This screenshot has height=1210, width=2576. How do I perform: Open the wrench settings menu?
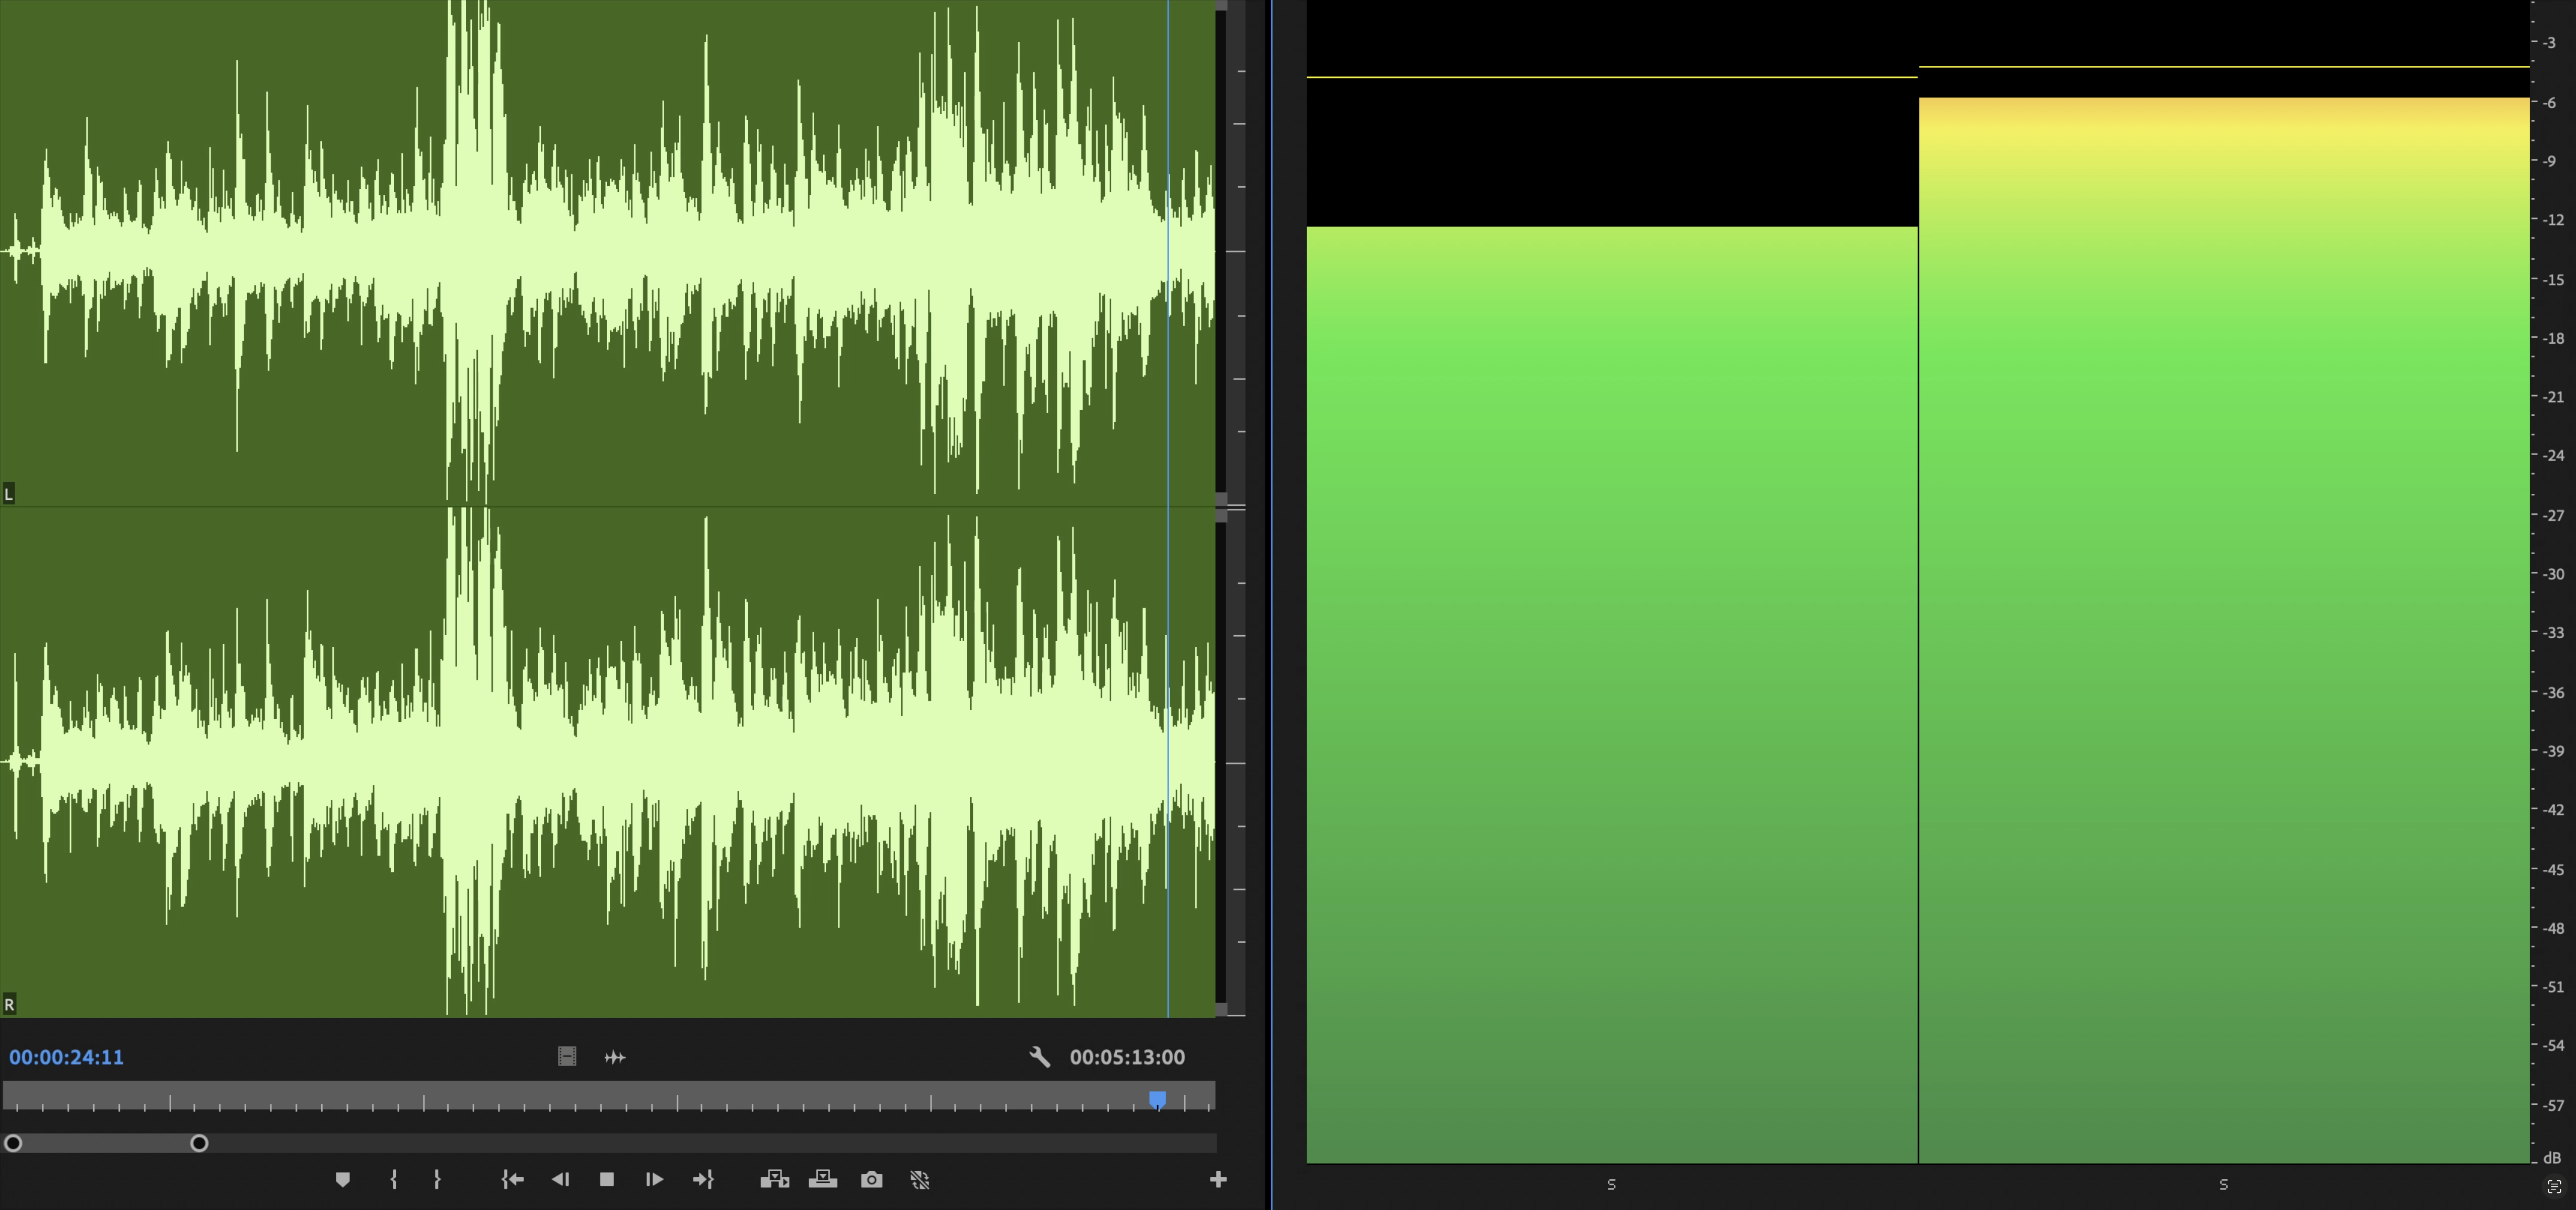pyautogui.click(x=1039, y=1057)
